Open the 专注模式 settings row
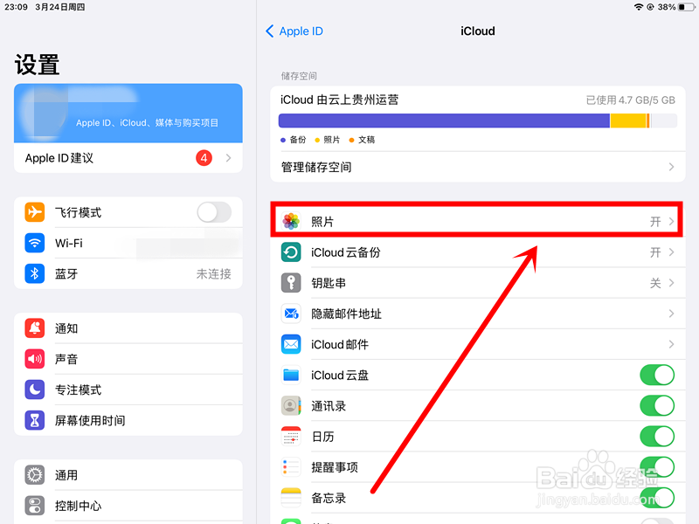This screenshot has width=699, height=524. 128,390
